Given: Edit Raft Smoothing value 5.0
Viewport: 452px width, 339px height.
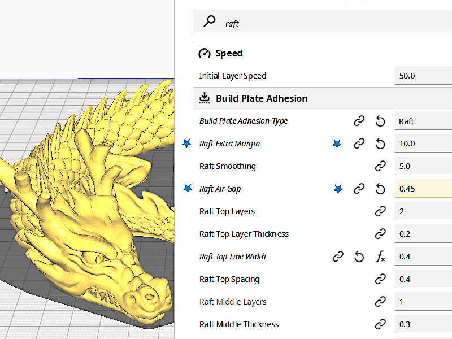Looking at the screenshot, I should (x=423, y=166).
